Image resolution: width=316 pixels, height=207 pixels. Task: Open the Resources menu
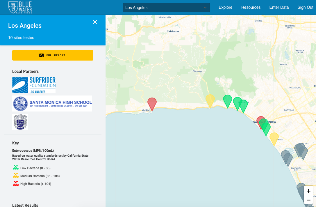pos(251,8)
